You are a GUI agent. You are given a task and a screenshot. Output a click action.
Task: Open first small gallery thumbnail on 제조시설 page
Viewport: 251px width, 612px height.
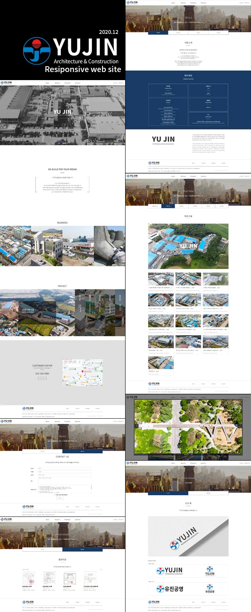pos(161,279)
